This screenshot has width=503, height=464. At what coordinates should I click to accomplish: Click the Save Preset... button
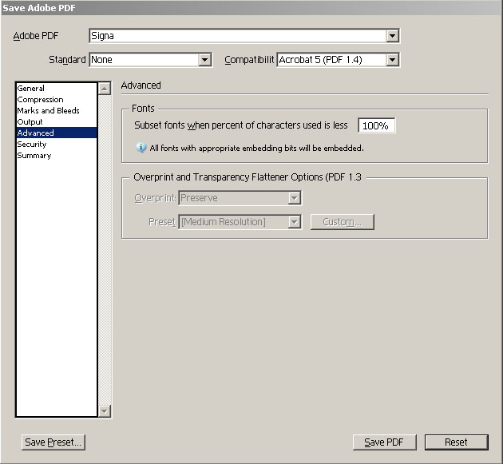tap(53, 442)
